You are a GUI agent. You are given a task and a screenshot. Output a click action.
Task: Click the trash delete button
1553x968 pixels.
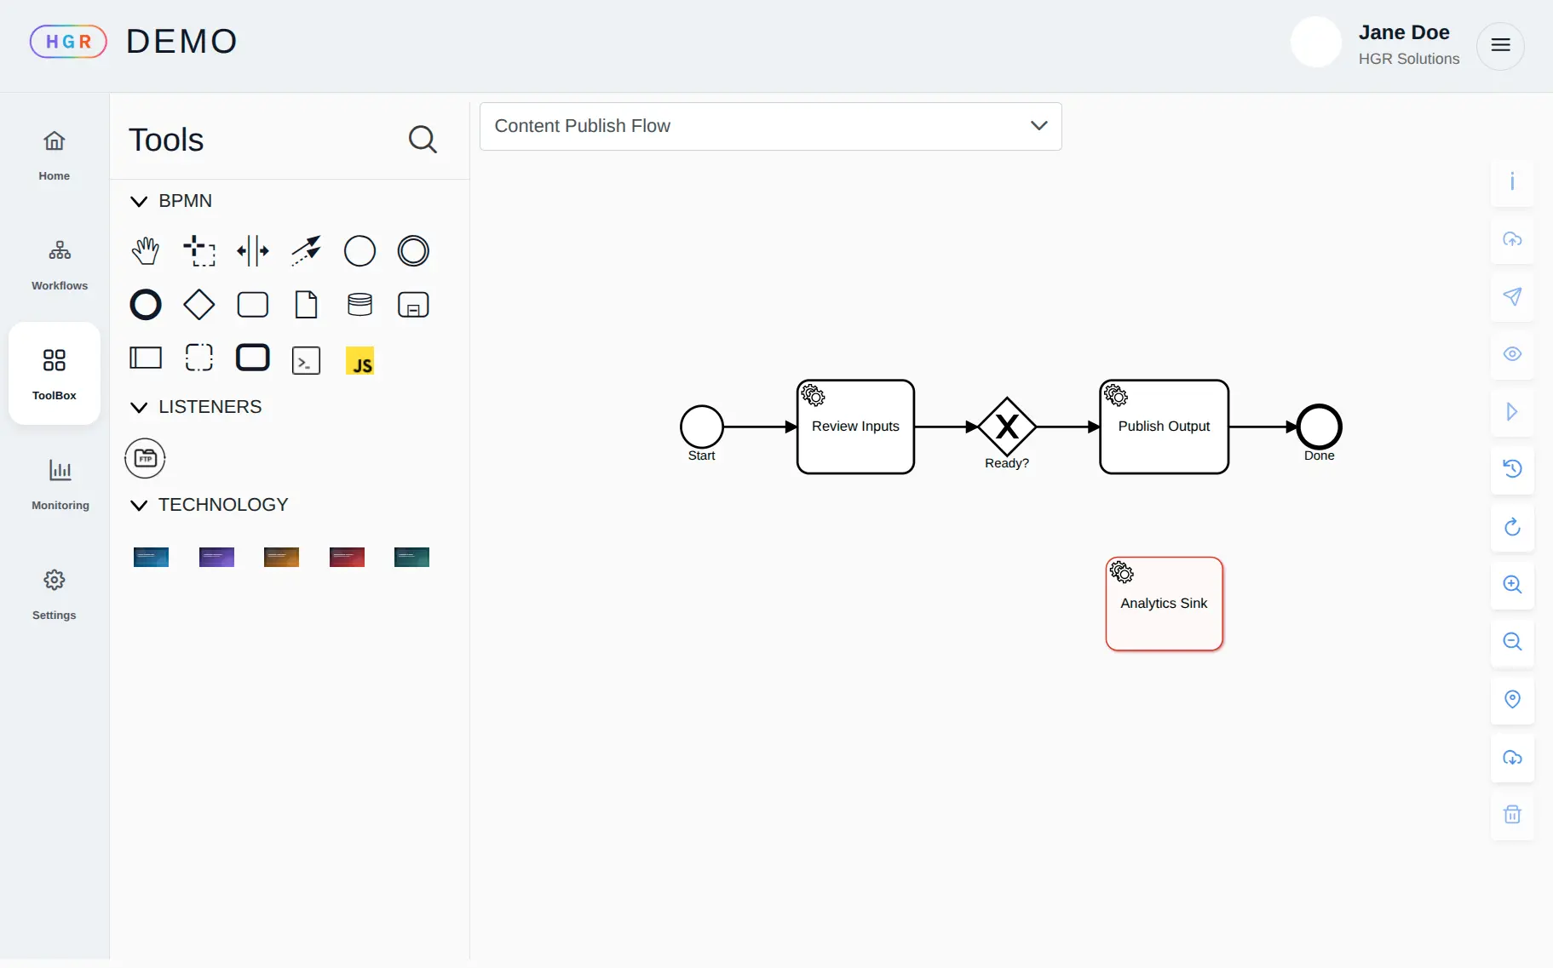pyautogui.click(x=1512, y=815)
